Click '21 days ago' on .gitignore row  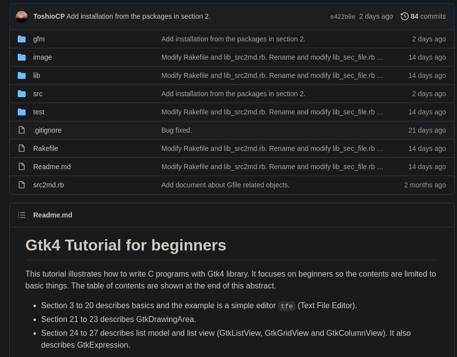tap(427, 130)
